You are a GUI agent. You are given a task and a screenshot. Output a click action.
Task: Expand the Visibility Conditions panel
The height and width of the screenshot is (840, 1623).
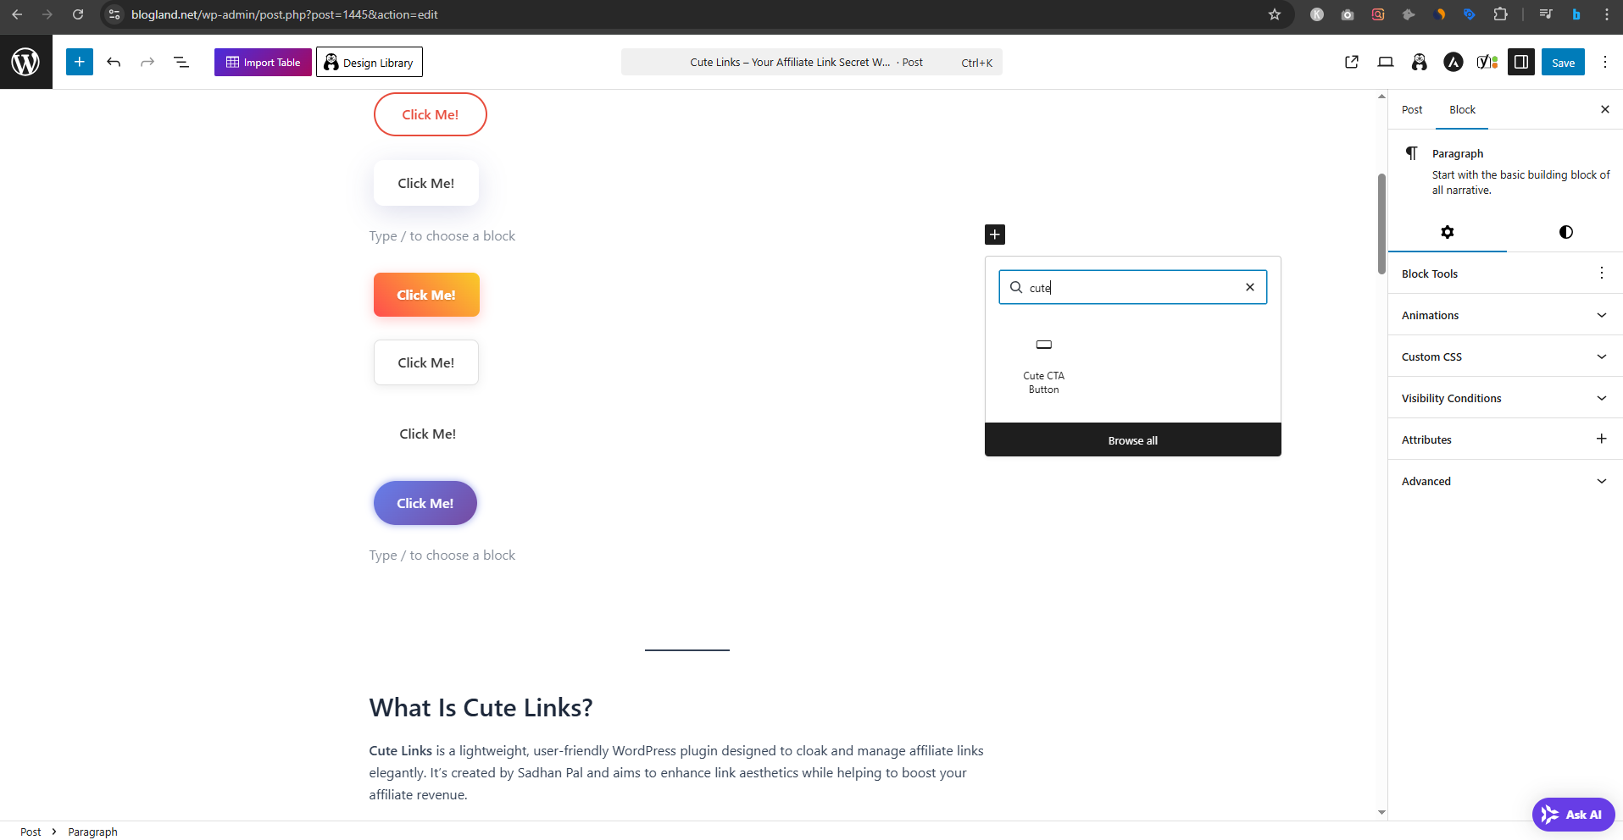pyautogui.click(x=1505, y=398)
